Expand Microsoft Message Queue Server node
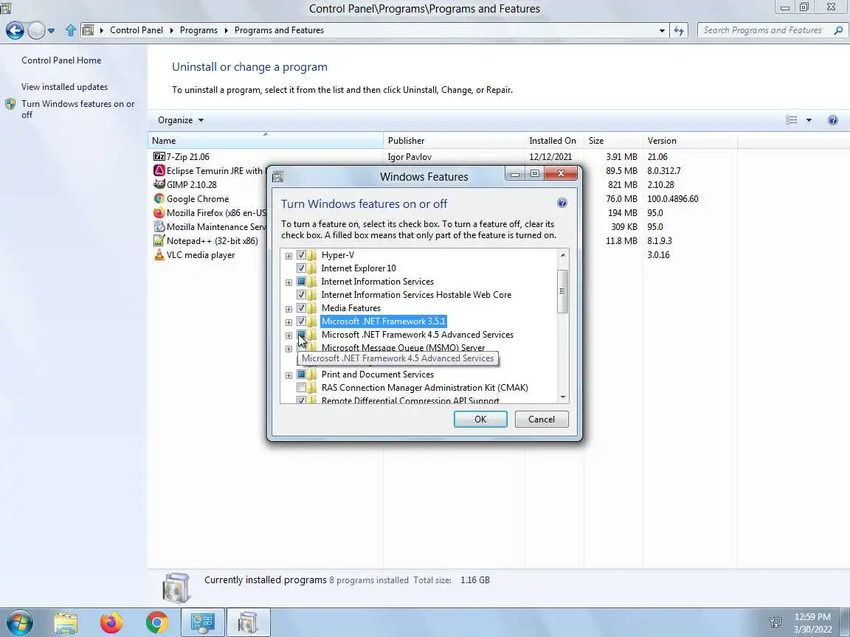The height and width of the screenshot is (637, 850). point(289,348)
